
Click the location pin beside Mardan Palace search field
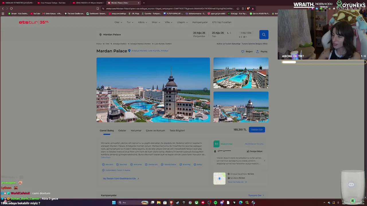point(100,35)
